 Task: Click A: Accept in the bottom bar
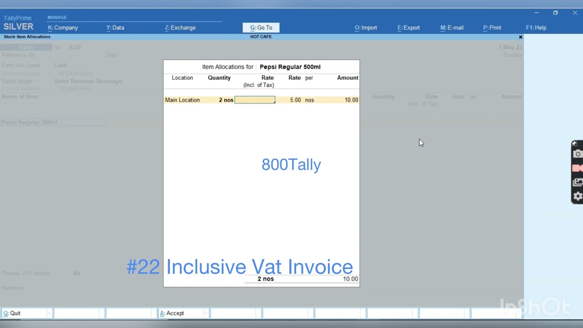(x=172, y=313)
